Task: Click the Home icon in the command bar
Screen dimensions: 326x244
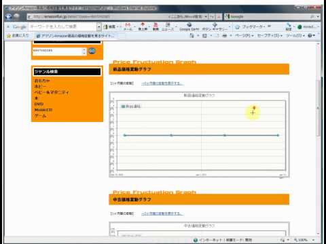Action: coord(192,36)
